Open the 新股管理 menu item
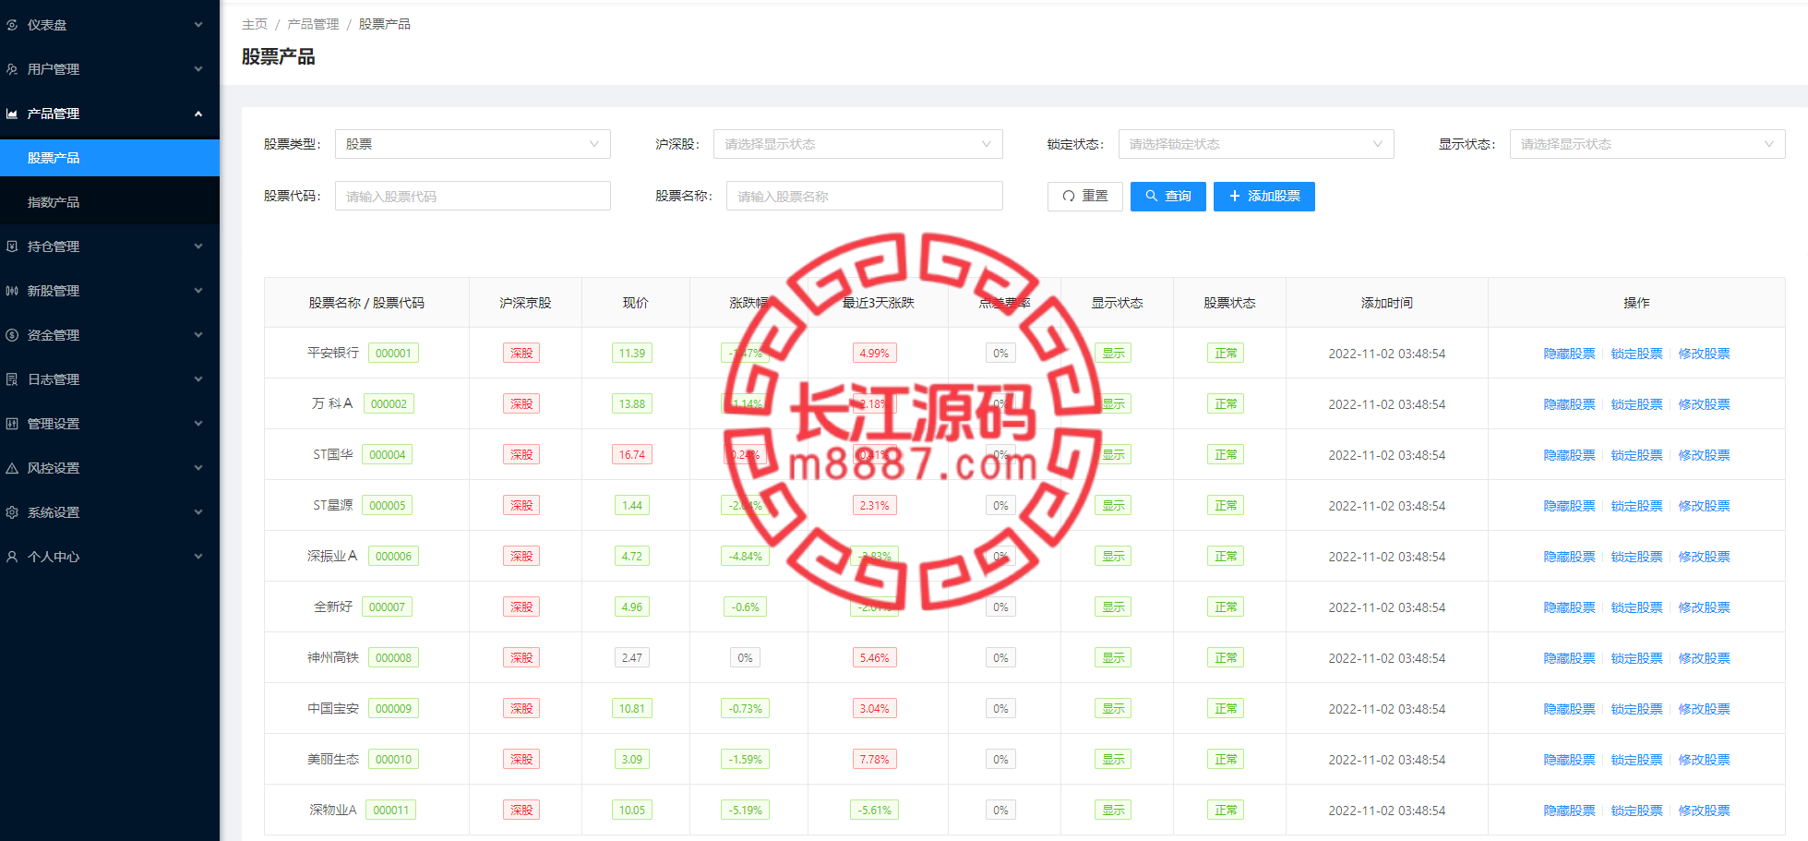Image resolution: width=1808 pixels, height=841 pixels. coord(110,291)
